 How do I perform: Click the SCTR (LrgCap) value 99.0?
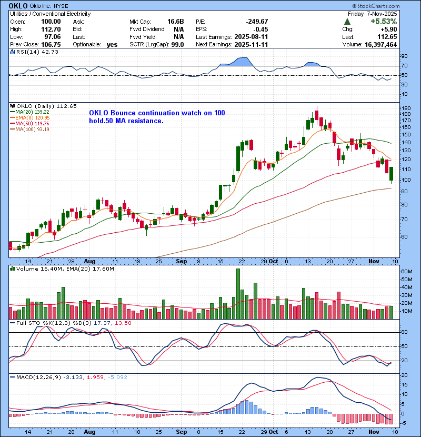177,45
